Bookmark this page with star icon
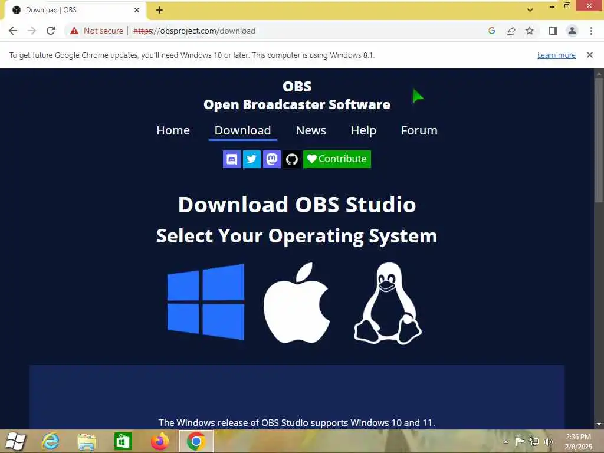604x453 pixels. 530,31
